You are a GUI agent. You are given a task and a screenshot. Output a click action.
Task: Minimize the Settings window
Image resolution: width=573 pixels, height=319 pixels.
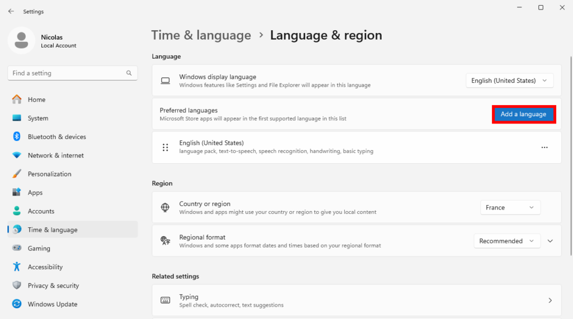point(519,7)
